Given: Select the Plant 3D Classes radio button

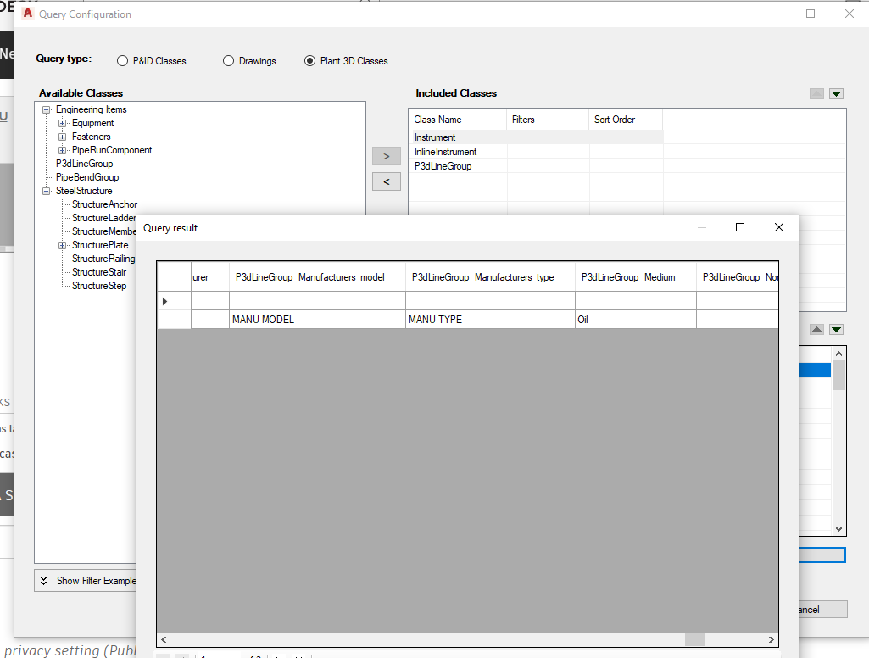Looking at the screenshot, I should pos(309,60).
